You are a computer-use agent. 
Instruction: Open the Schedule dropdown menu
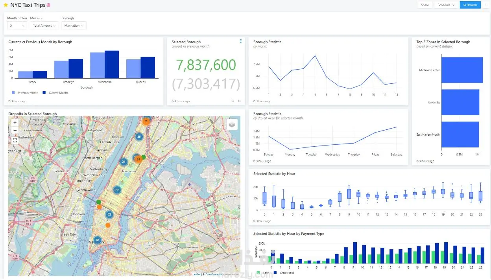446,5
